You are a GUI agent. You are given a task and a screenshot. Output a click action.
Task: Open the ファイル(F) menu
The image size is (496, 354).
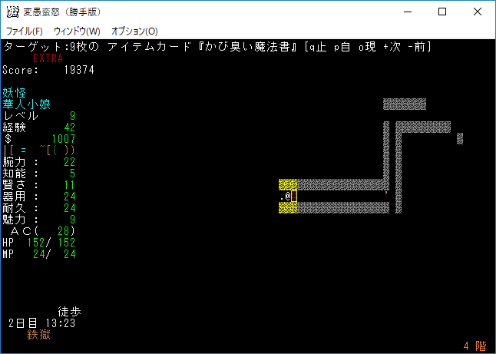(x=25, y=31)
